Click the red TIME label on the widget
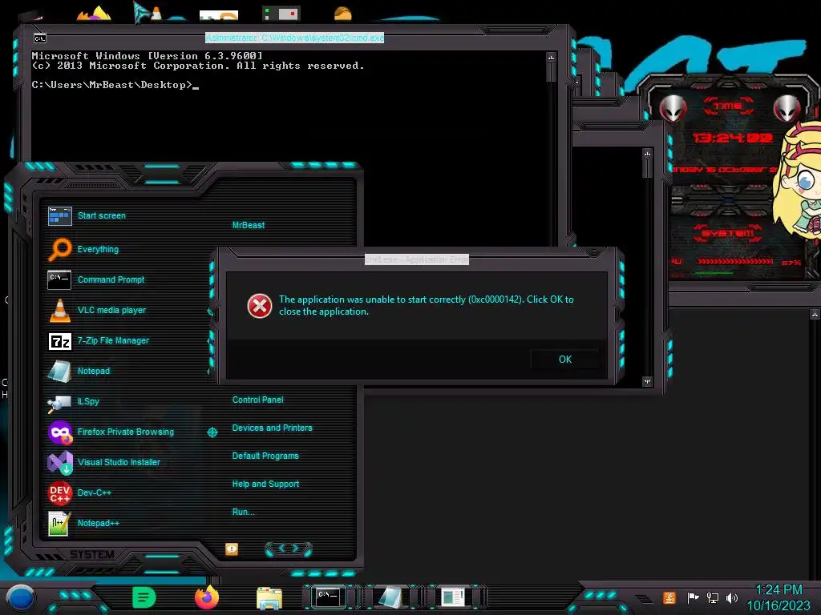The height and width of the screenshot is (615, 821). click(x=728, y=107)
